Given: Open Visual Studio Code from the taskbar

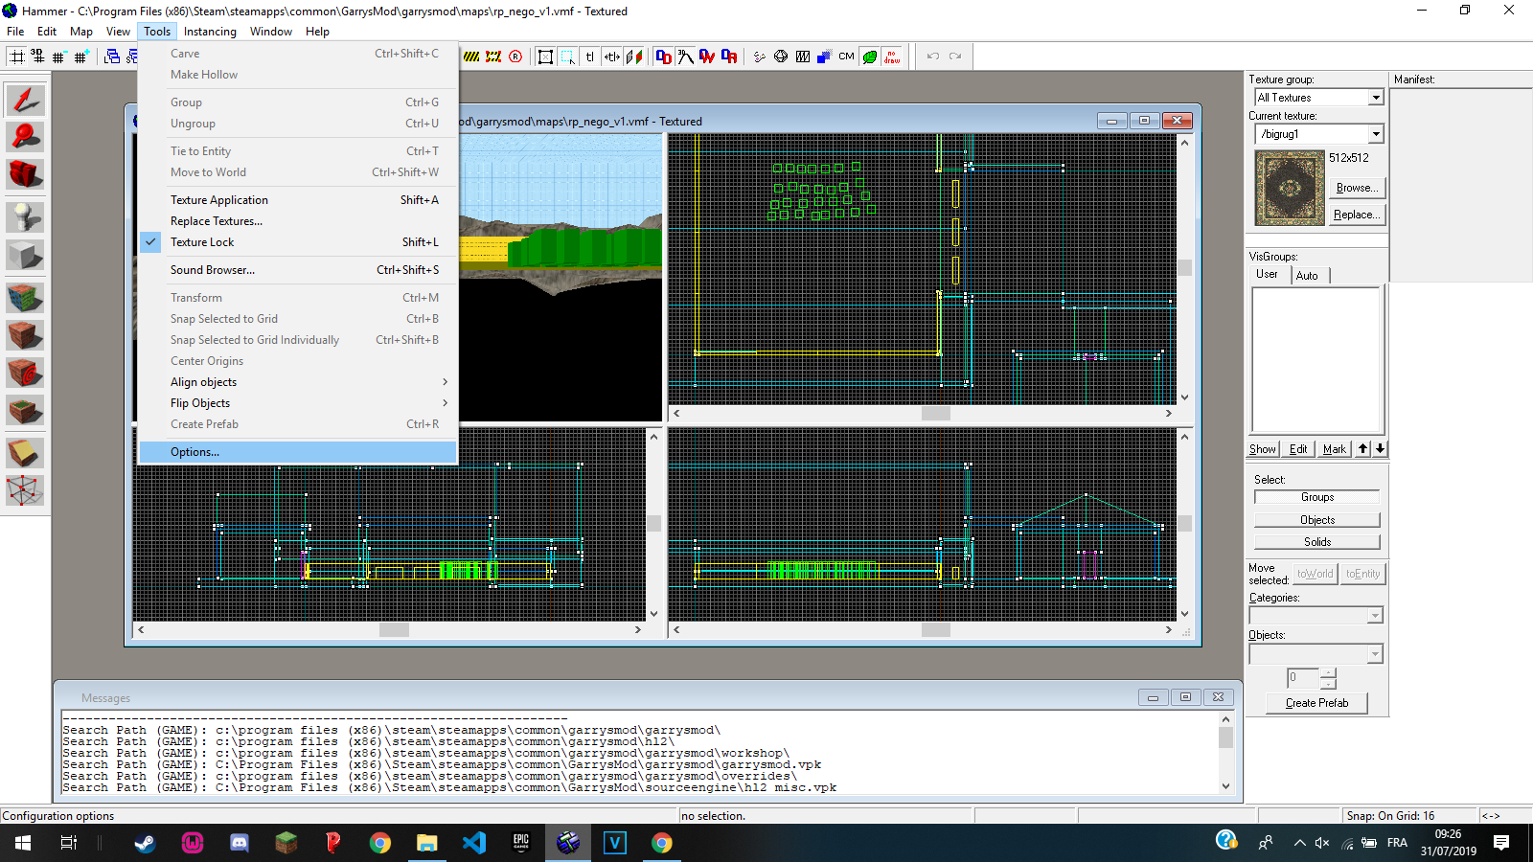Looking at the screenshot, I should coord(474,843).
